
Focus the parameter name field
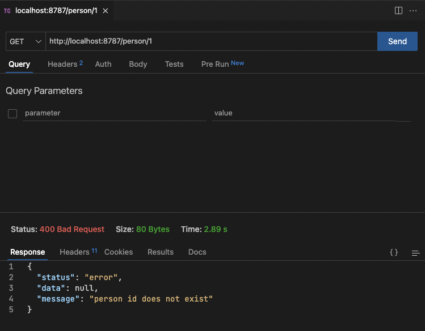coord(115,113)
